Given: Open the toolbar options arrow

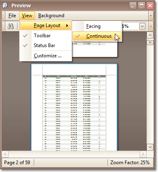Looking at the screenshot, I should [151, 26].
